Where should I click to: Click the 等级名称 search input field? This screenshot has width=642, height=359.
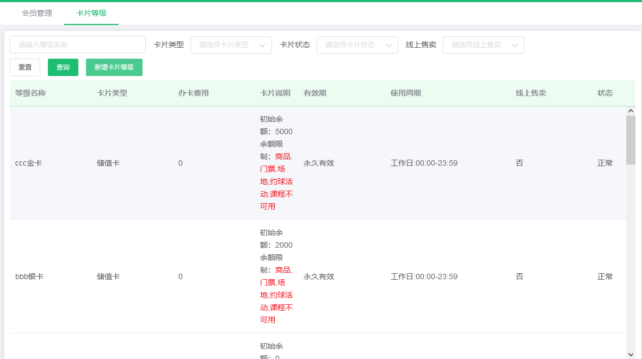click(x=77, y=45)
